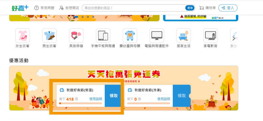
Task: Select the 男生衣著 shirt icon
Action: [x=49, y=35]
